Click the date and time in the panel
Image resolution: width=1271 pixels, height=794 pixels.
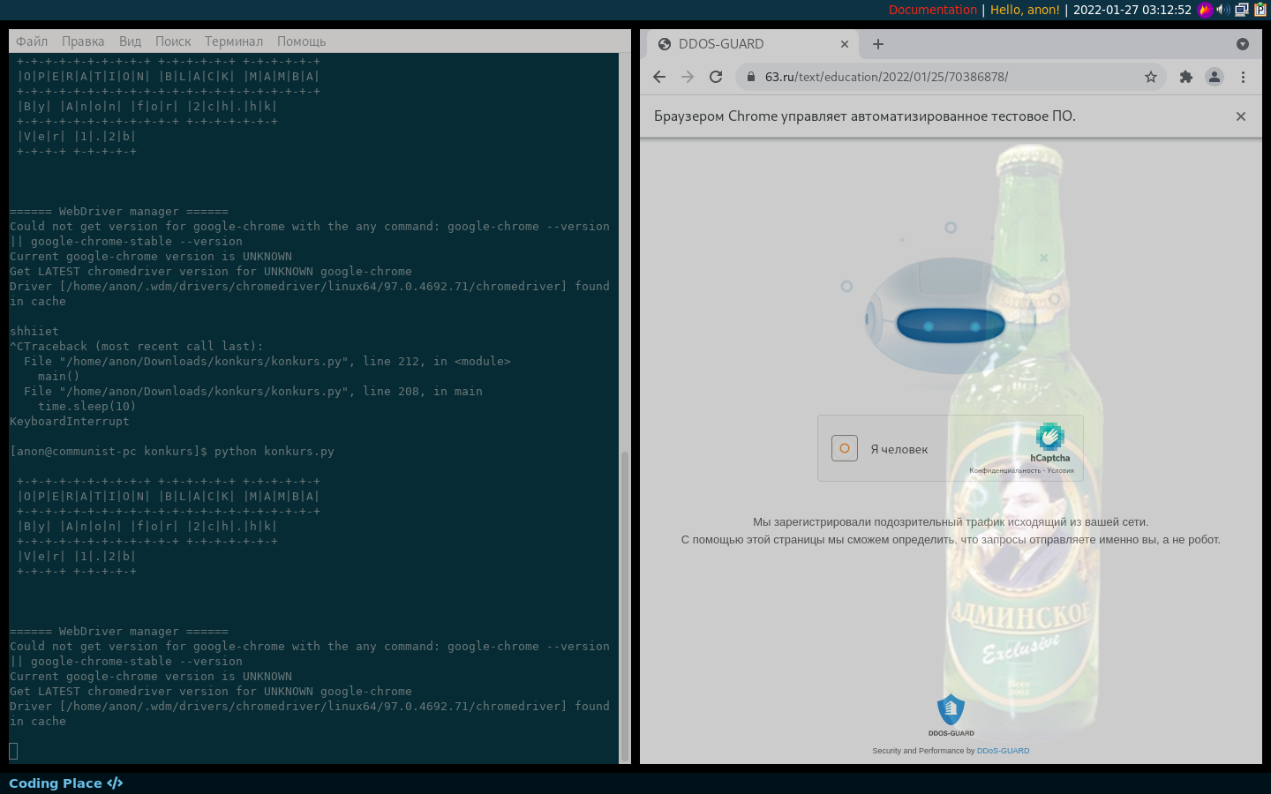point(1132,10)
